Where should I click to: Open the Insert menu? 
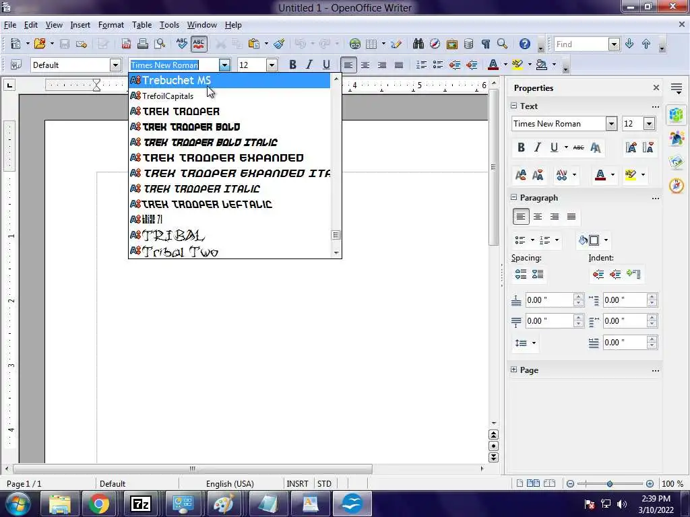(x=80, y=25)
